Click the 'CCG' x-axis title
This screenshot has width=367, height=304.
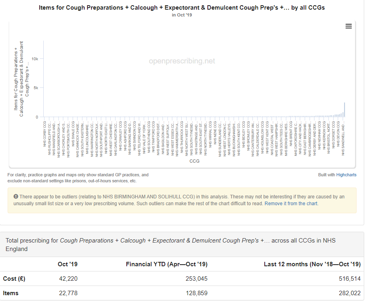[x=194, y=161]
